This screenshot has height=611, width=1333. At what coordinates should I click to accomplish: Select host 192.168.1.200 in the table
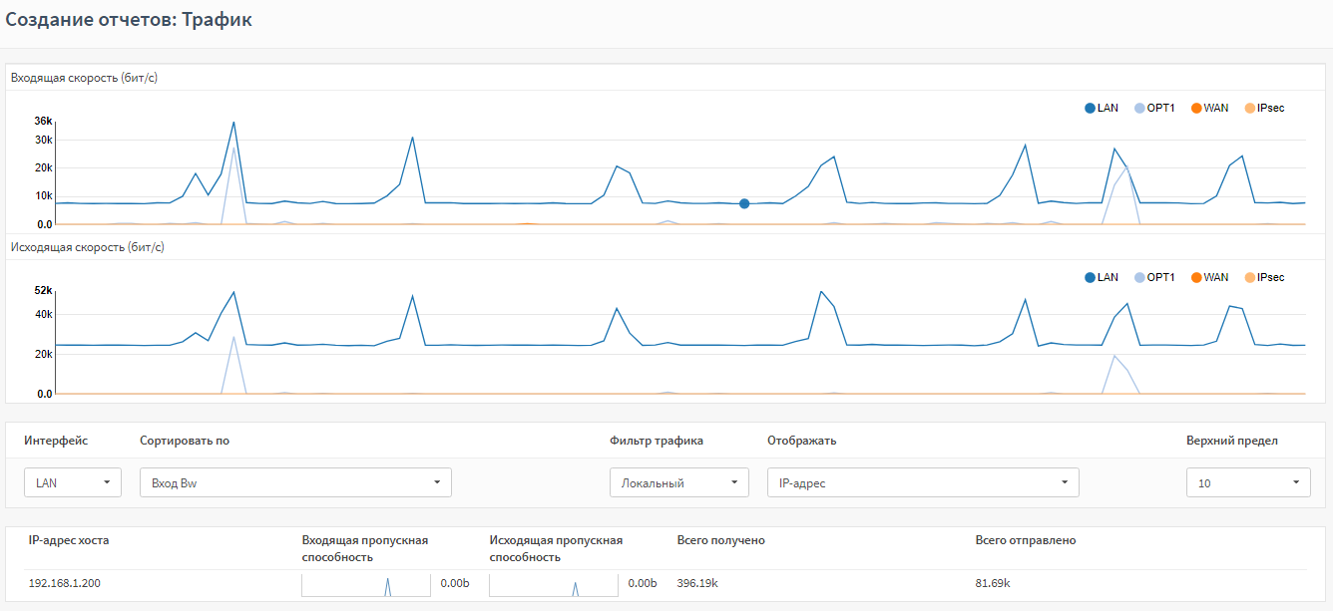[x=64, y=583]
